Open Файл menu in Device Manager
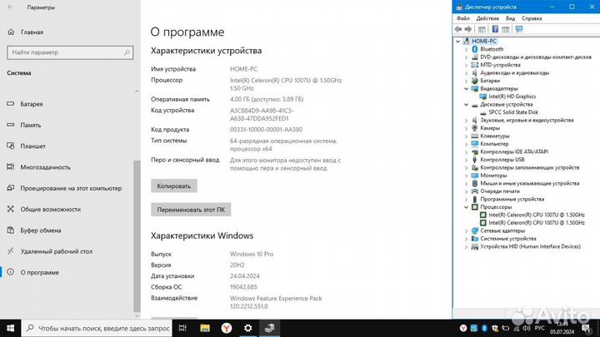 pyautogui.click(x=463, y=18)
